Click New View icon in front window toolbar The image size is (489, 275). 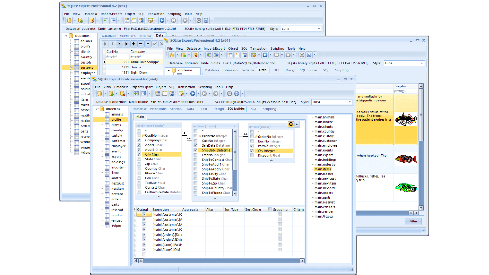[165, 94]
